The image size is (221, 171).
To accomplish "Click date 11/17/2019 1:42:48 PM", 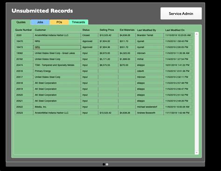I will tap(178, 113).
